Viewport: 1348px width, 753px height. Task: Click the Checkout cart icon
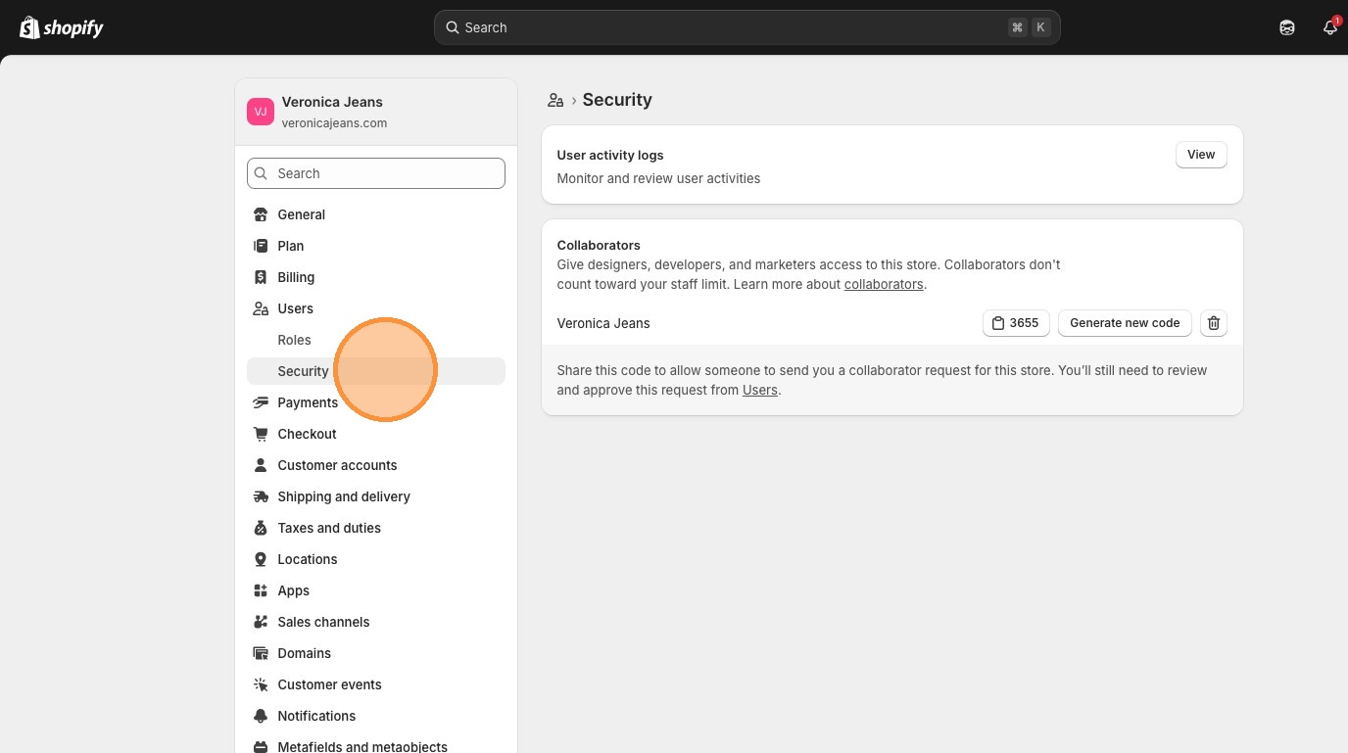coord(261,434)
